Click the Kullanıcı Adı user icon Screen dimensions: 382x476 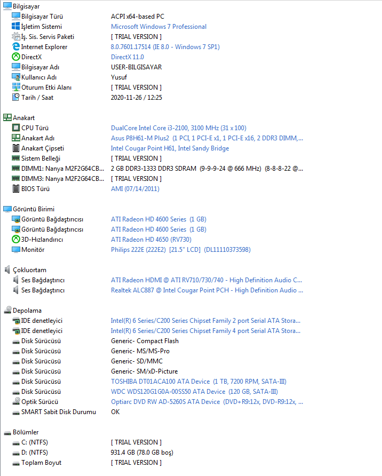16,77
